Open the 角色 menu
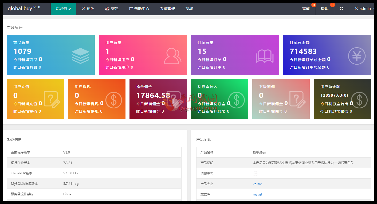The image size is (377, 204). 88,9
